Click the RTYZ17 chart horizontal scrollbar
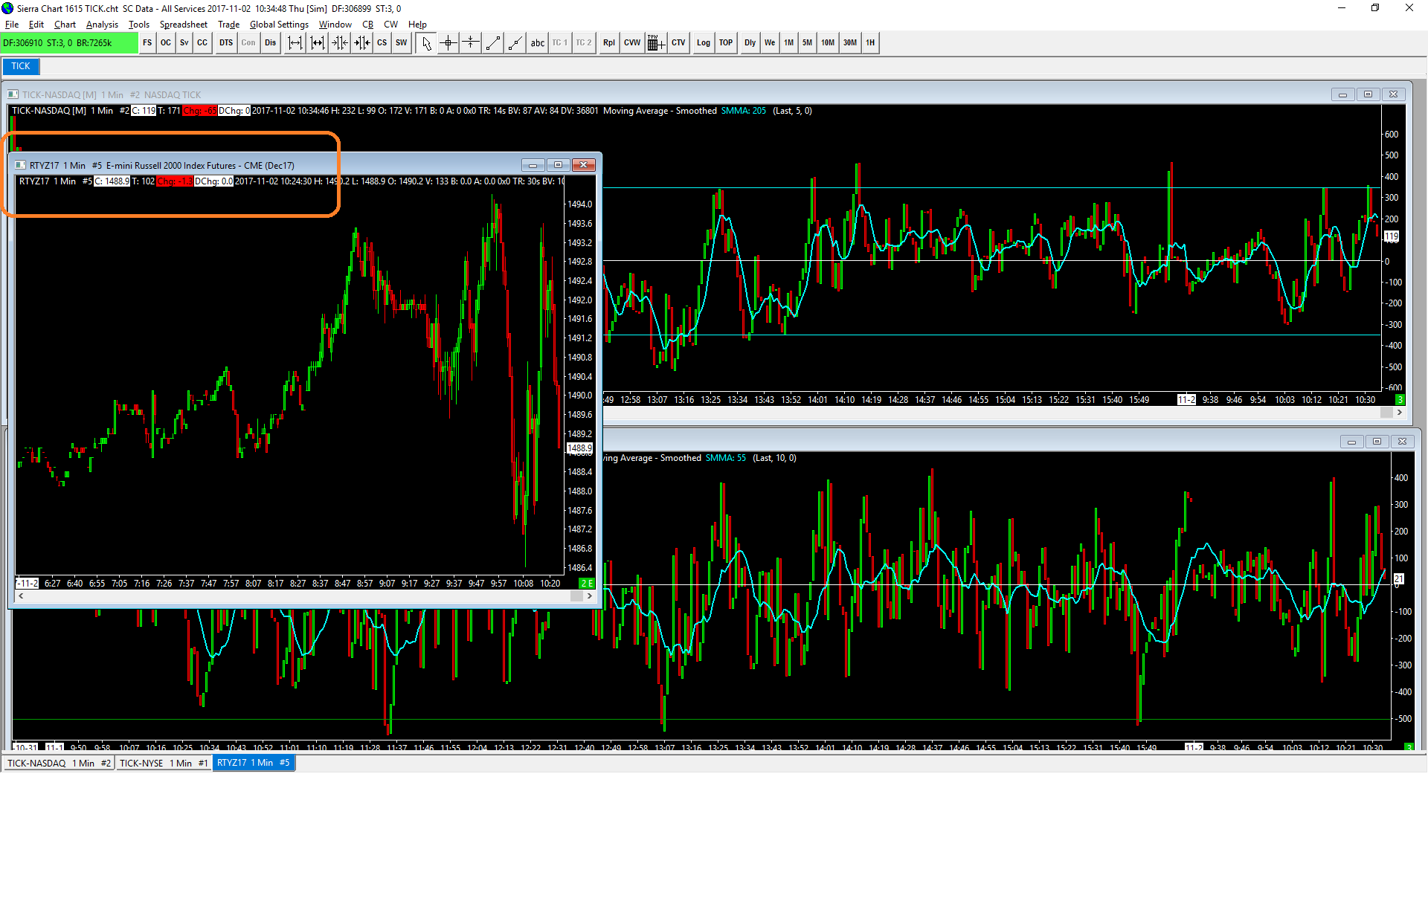The height and width of the screenshot is (910, 1428). 297,596
